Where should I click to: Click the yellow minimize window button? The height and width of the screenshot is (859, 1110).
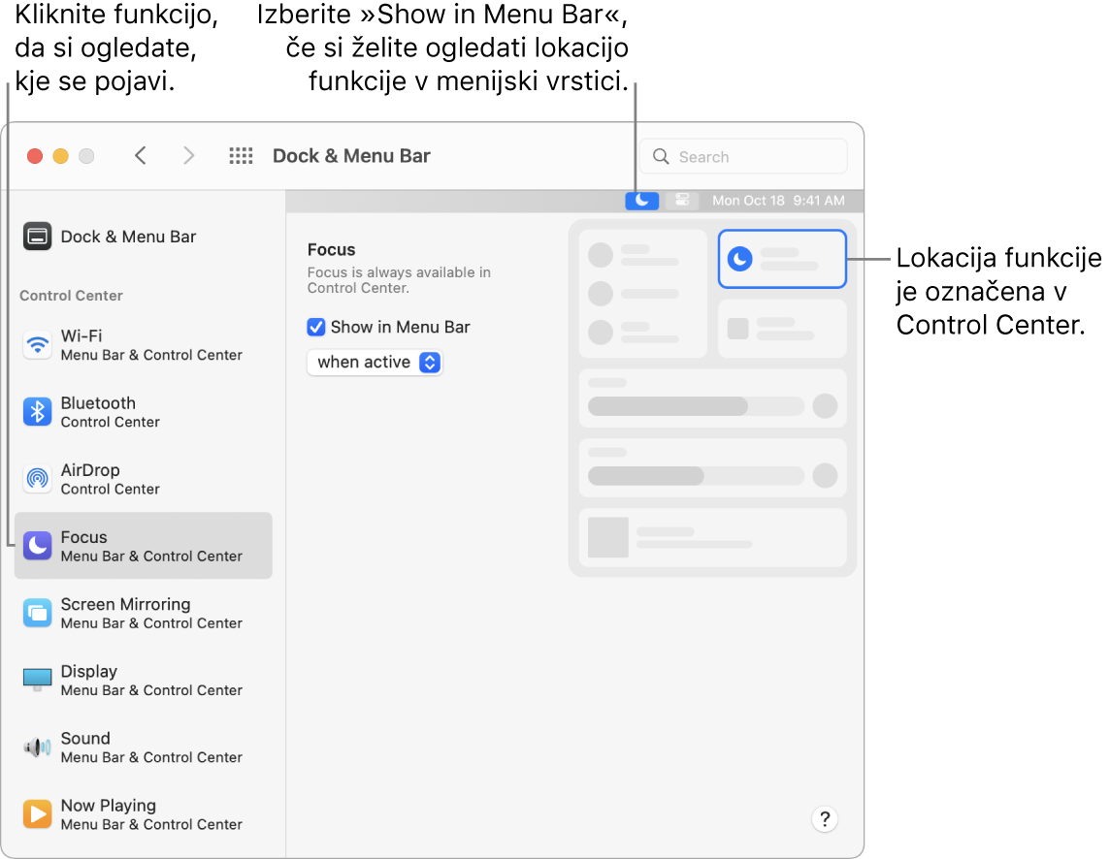coord(61,156)
